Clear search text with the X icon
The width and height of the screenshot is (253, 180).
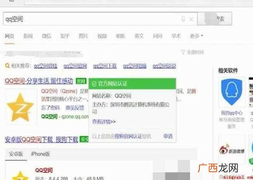[x=191, y=20]
